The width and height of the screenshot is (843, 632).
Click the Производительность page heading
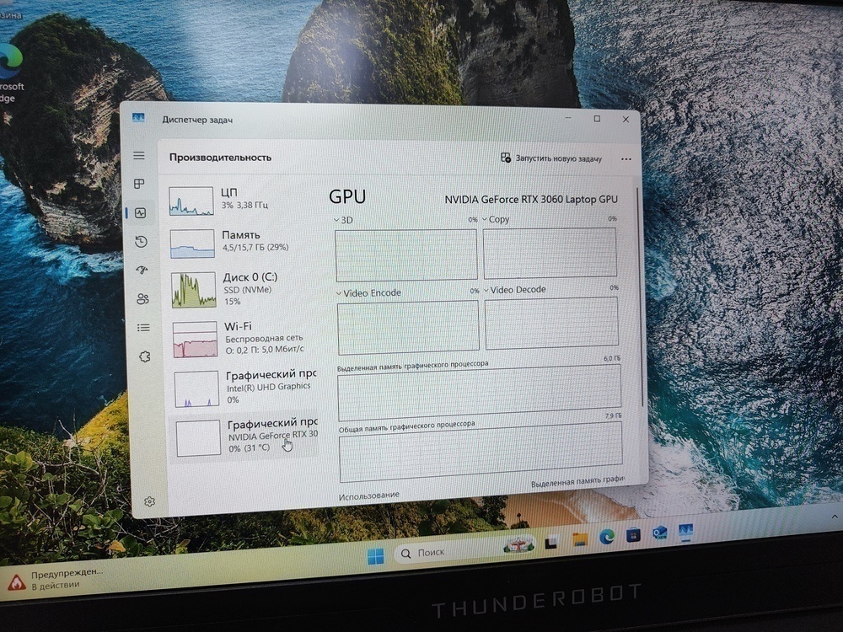point(220,158)
